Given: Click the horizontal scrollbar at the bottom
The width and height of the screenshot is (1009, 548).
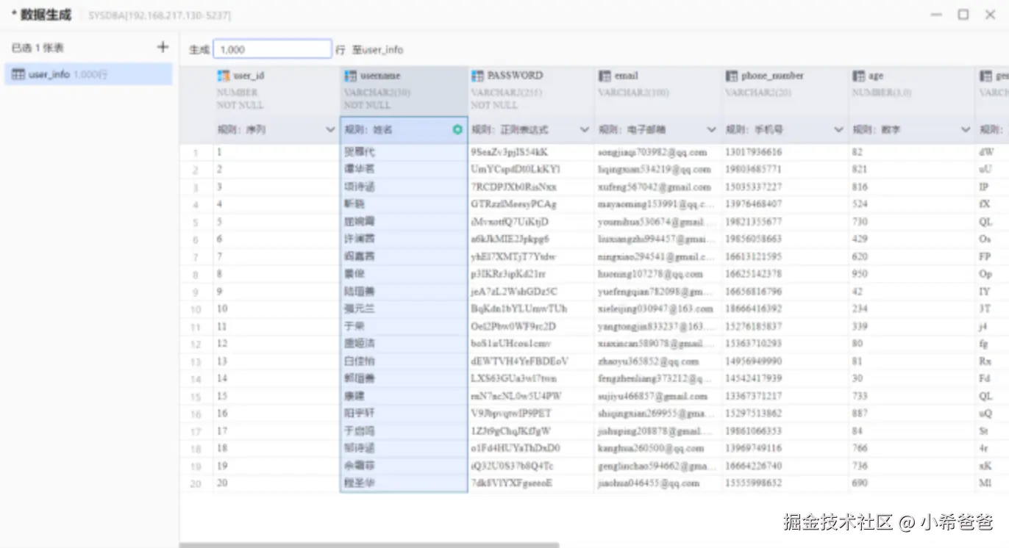Looking at the screenshot, I should (x=369, y=545).
